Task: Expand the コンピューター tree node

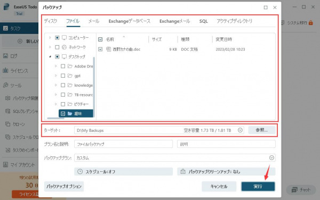Action: tap(50, 38)
